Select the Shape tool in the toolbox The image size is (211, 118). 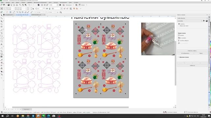click(1, 18)
